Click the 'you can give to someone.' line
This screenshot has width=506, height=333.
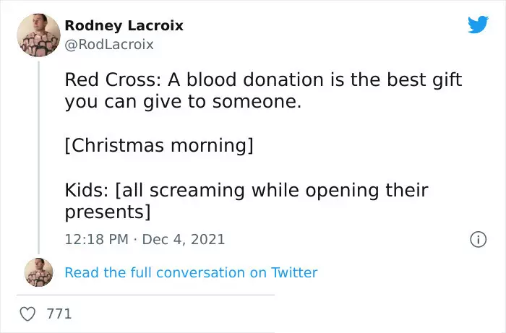point(183,102)
